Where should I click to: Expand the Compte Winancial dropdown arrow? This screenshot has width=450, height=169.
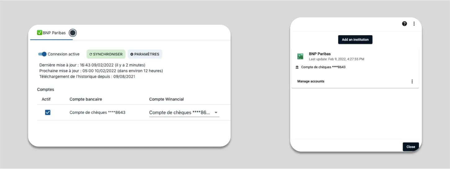216,113
